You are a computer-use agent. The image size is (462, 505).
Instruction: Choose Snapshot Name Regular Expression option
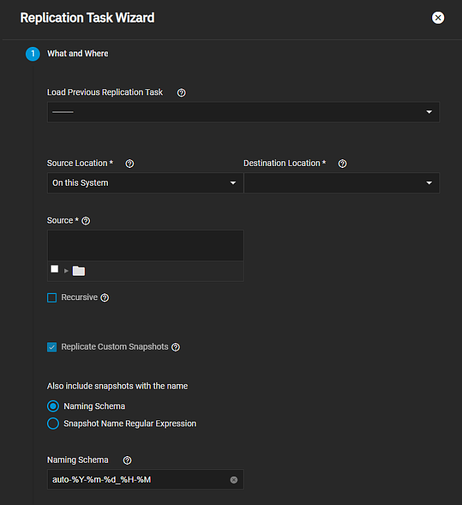tap(53, 424)
